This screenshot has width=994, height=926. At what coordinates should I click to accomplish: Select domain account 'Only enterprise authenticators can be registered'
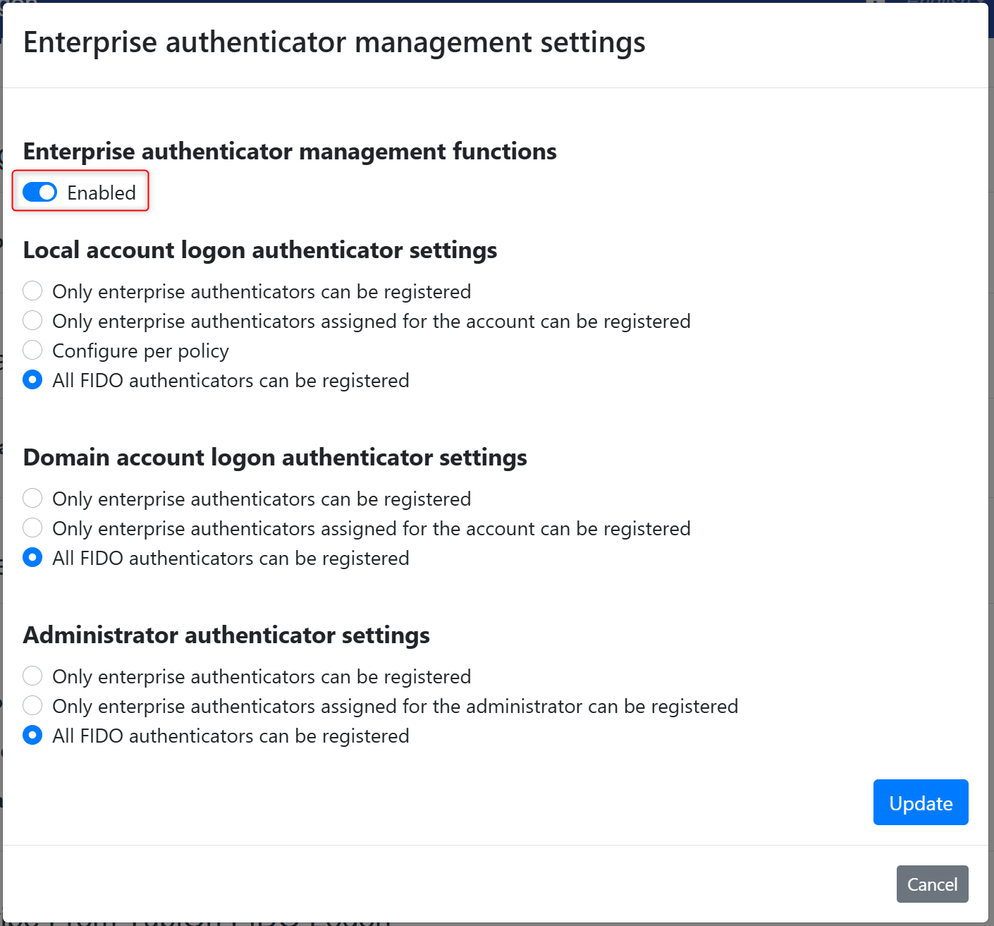[x=32, y=498]
